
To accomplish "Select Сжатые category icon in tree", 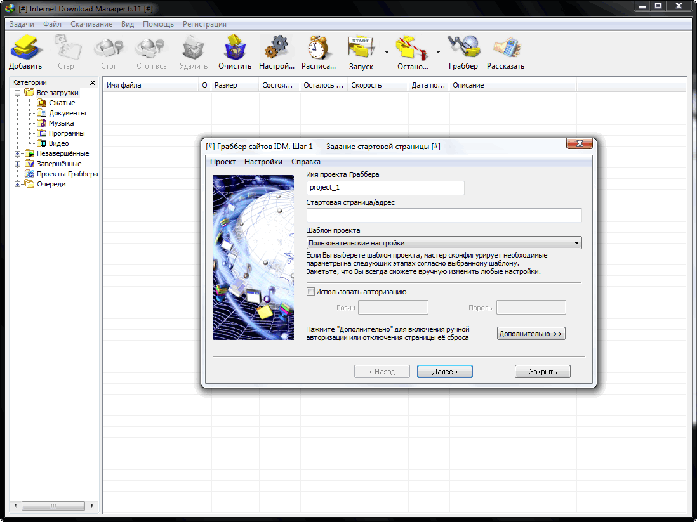I will [42, 103].
